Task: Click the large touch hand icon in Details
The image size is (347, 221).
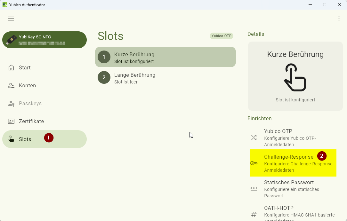Action: [x=295, y=77]
